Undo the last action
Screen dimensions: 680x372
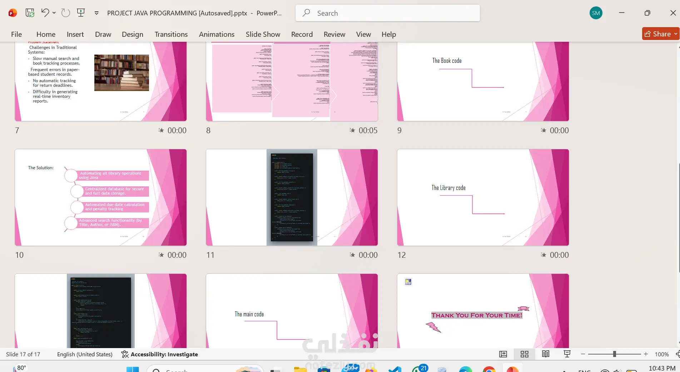coord(45,13)
